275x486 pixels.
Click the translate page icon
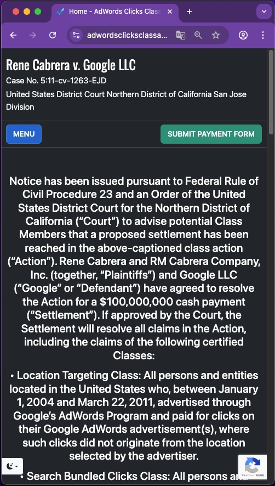click(x=181, y=35)
